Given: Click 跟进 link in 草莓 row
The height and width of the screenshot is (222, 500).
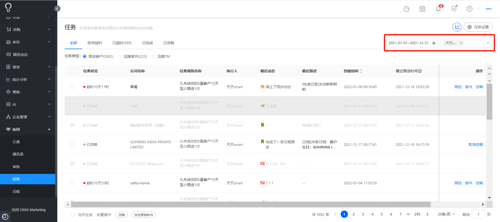Looking at the screenshot, I should point(458,87).
